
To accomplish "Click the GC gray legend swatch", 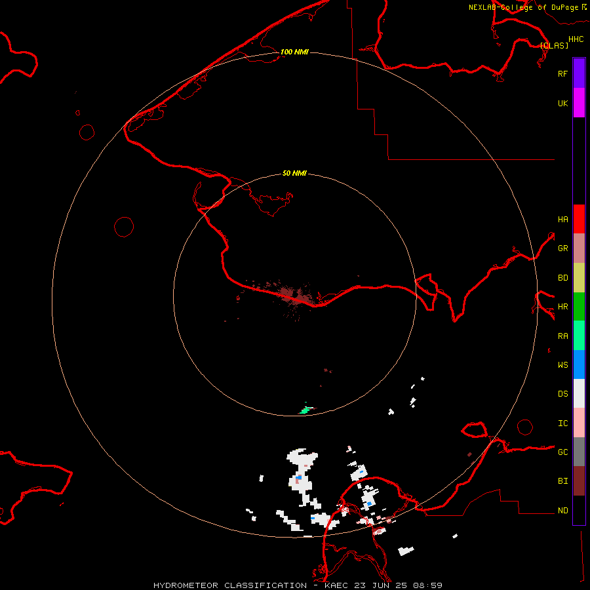I will pos(579,452).
